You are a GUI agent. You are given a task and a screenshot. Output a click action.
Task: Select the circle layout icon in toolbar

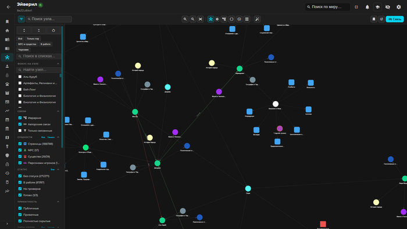pos(231,19)
